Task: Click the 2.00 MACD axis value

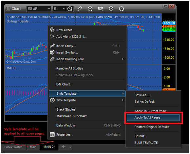Action: coord(167,77)
